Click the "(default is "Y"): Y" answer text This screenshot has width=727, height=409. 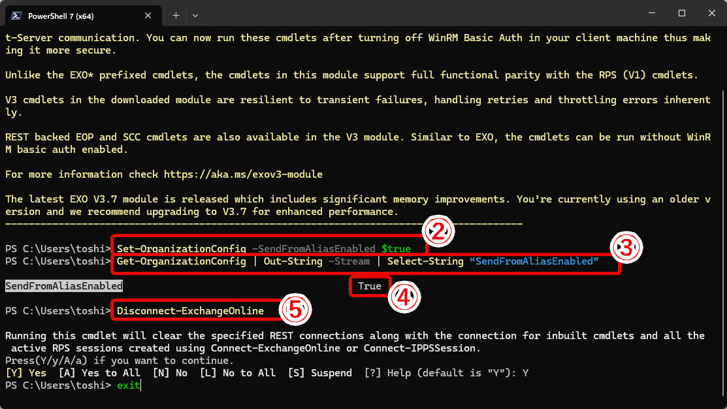coord(472,373)
